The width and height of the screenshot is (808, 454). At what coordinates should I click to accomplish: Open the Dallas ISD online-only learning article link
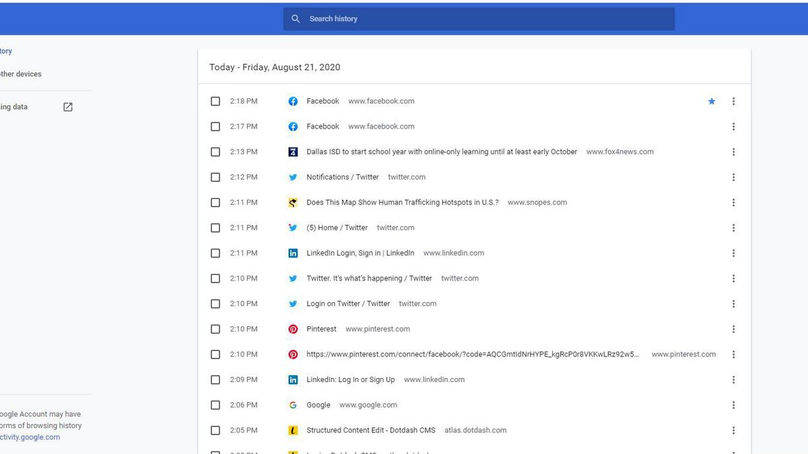441,152
